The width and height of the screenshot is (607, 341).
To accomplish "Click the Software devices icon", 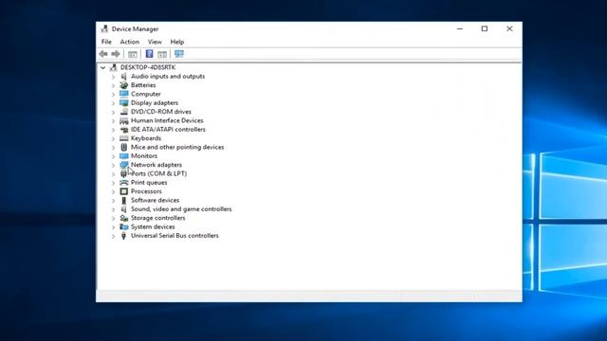I will tap(124, 200).
